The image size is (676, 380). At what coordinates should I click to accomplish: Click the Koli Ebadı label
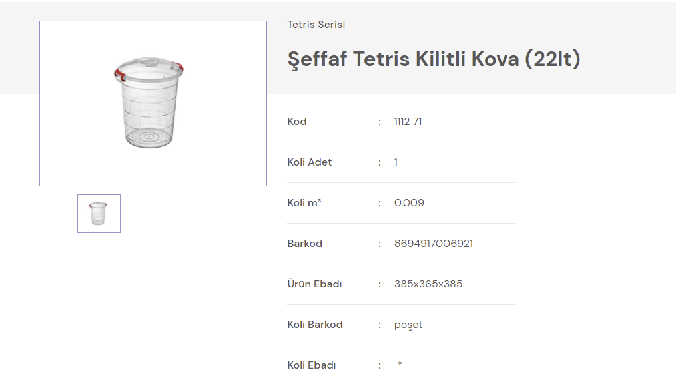312,365
